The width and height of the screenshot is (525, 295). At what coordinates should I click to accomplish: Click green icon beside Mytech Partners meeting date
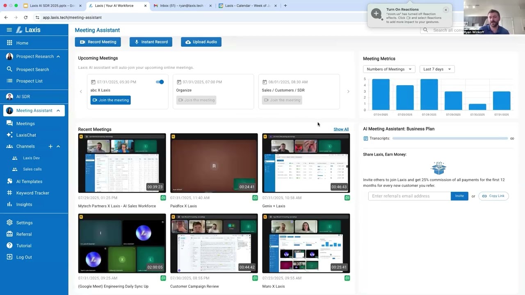pos(163,198)
